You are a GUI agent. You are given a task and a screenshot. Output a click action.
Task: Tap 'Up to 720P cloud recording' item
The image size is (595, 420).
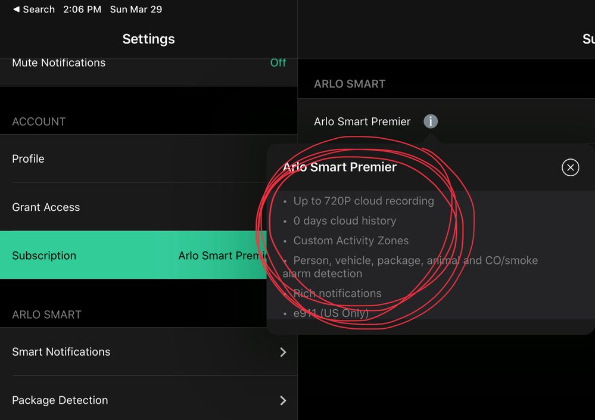(363, 201)
